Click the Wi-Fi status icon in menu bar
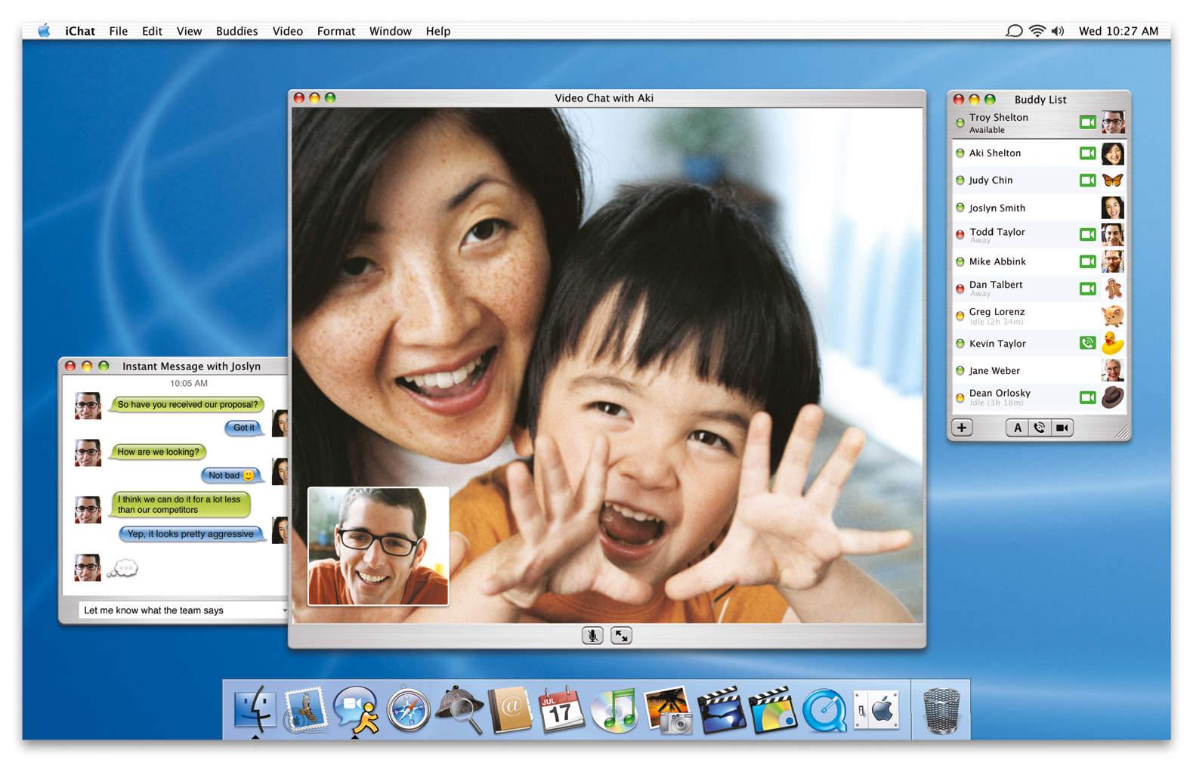This screenshot has height=769, width=1190. (x=1037, y=31)
